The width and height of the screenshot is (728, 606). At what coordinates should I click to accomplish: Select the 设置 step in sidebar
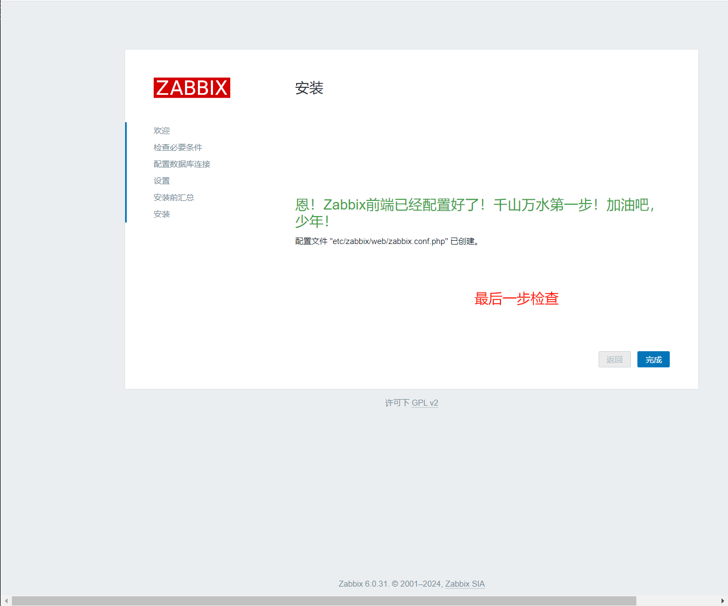tap(162, 181)
